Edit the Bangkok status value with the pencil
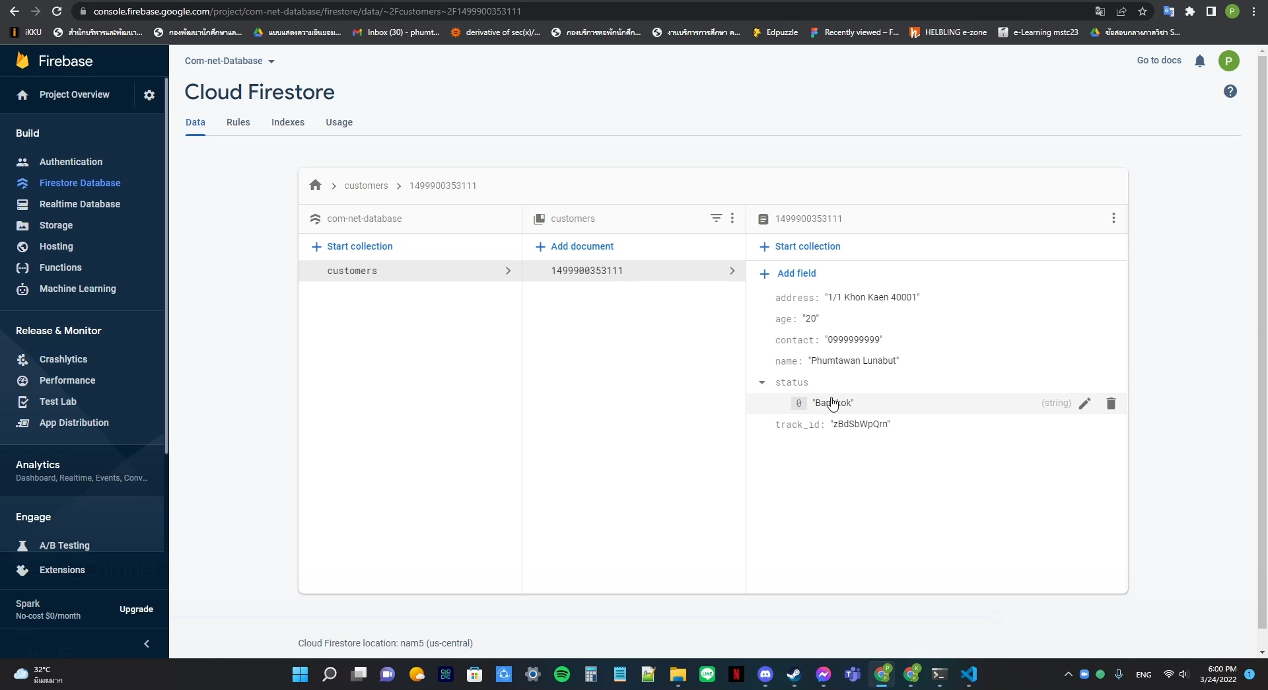This screenshot has height=690, width=1268. point(1084,403)
